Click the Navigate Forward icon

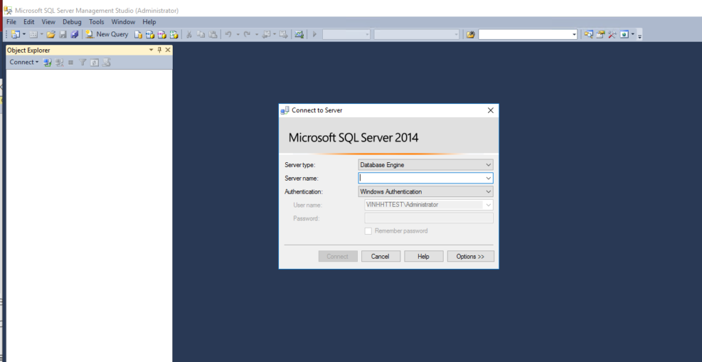pos(283,34)
